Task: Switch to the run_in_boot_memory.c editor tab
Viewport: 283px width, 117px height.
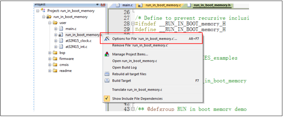Action: tap(160, 5)
